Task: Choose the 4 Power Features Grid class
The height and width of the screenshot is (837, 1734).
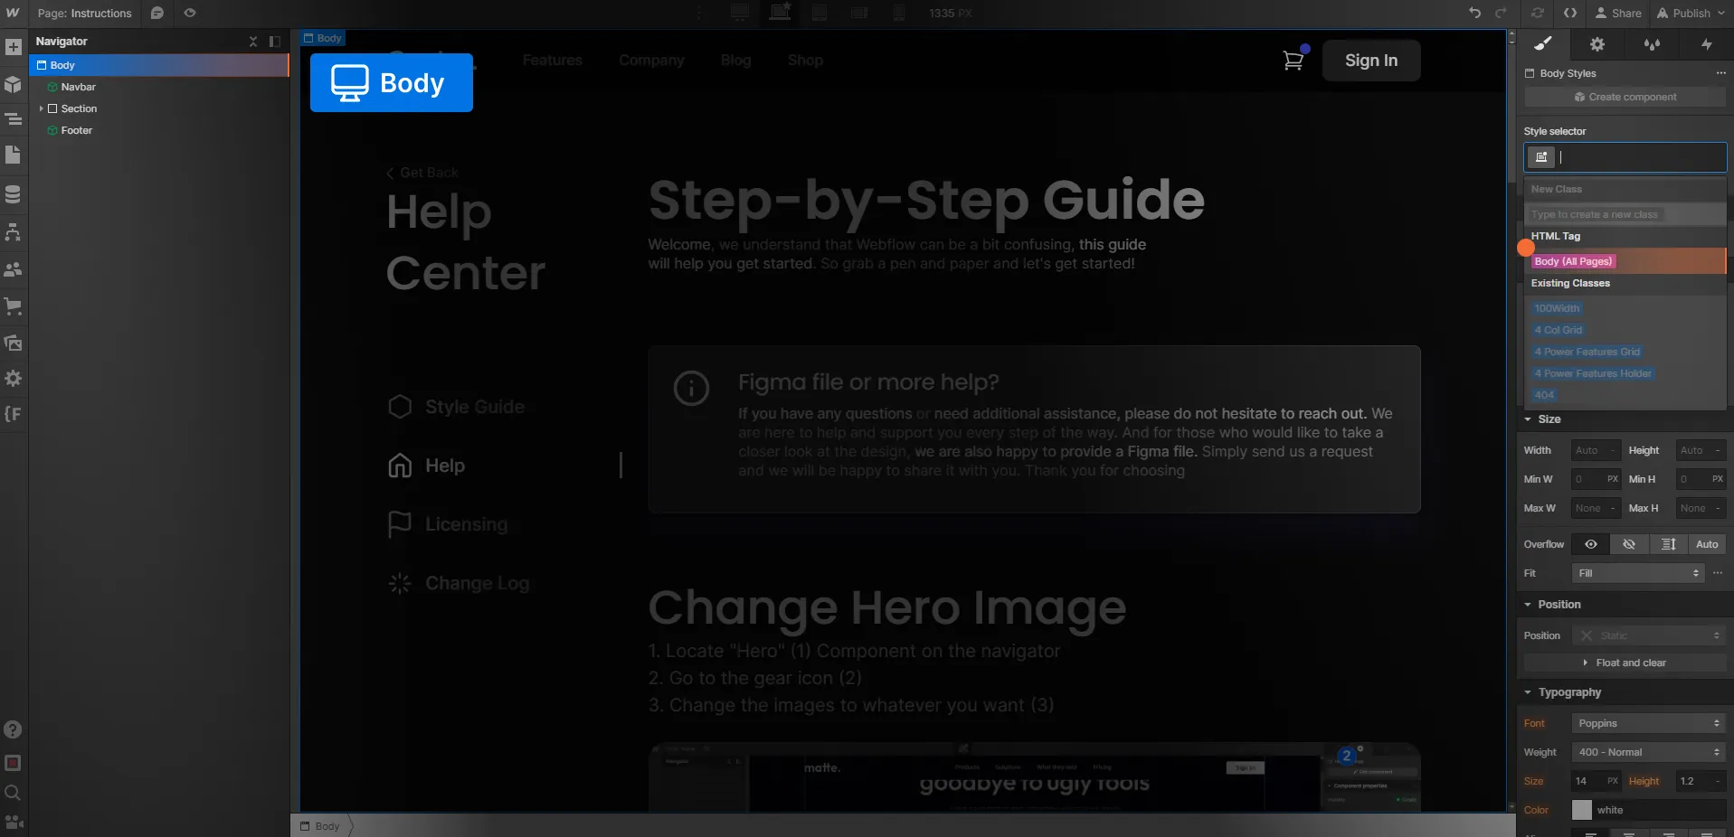Action: [x=1587, y=352]
